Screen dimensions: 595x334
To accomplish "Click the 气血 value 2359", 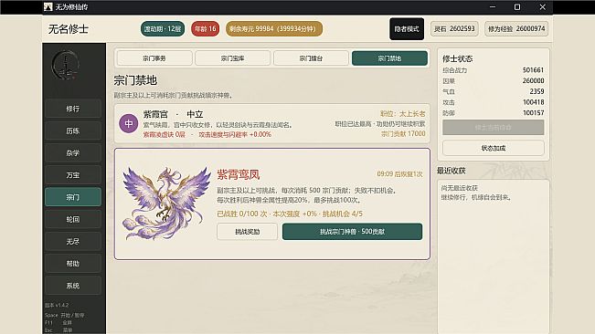I will tap(537, 91).
